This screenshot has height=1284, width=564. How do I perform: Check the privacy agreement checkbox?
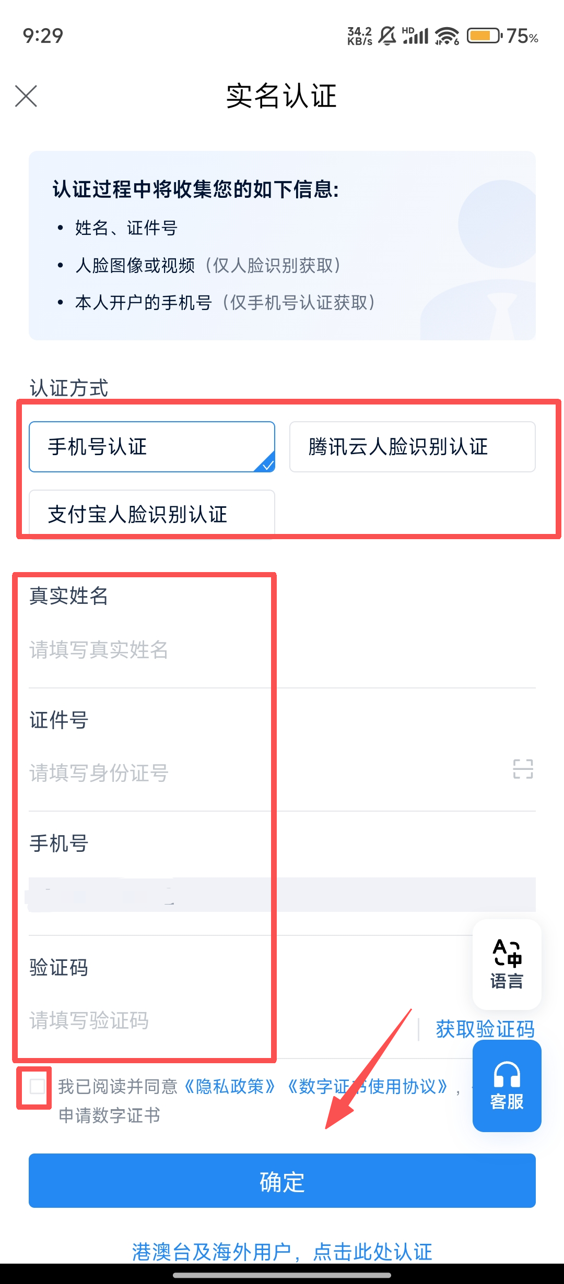[37, 1087]
